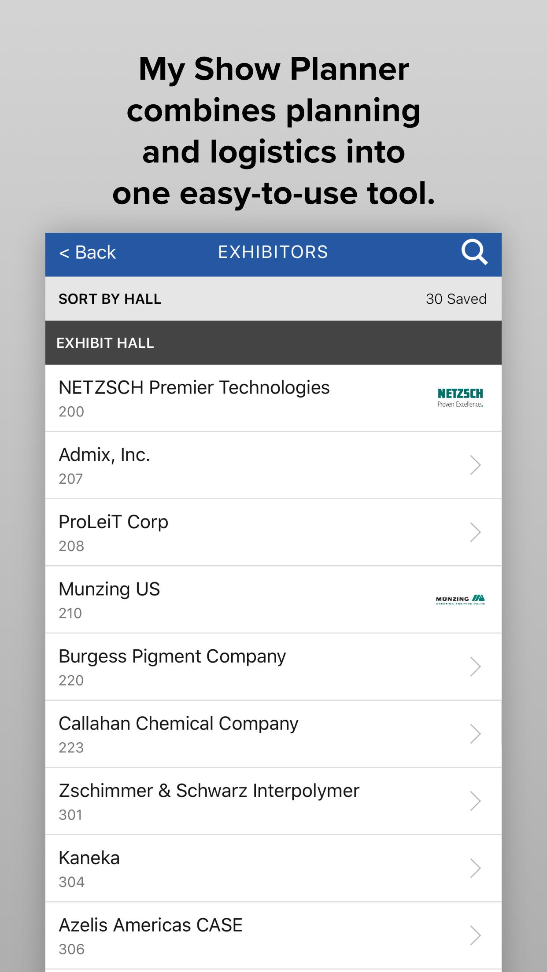The width and height of the screenshot is (547, 972).
Task: Tap the NETZSCH Proven Excellence logo
Action: point(460,398)
